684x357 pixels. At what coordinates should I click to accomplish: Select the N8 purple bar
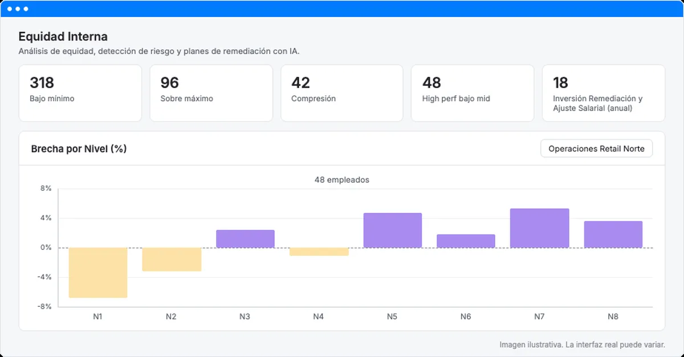click(613, 234)
